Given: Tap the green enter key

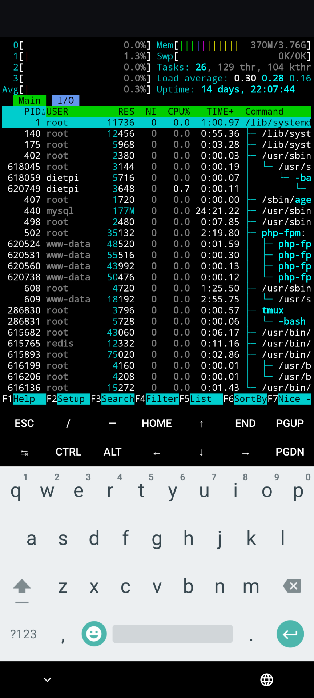Looking at the screenshot, I should point(290,634).
